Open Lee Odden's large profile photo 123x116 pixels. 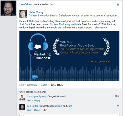click(8, 8)
